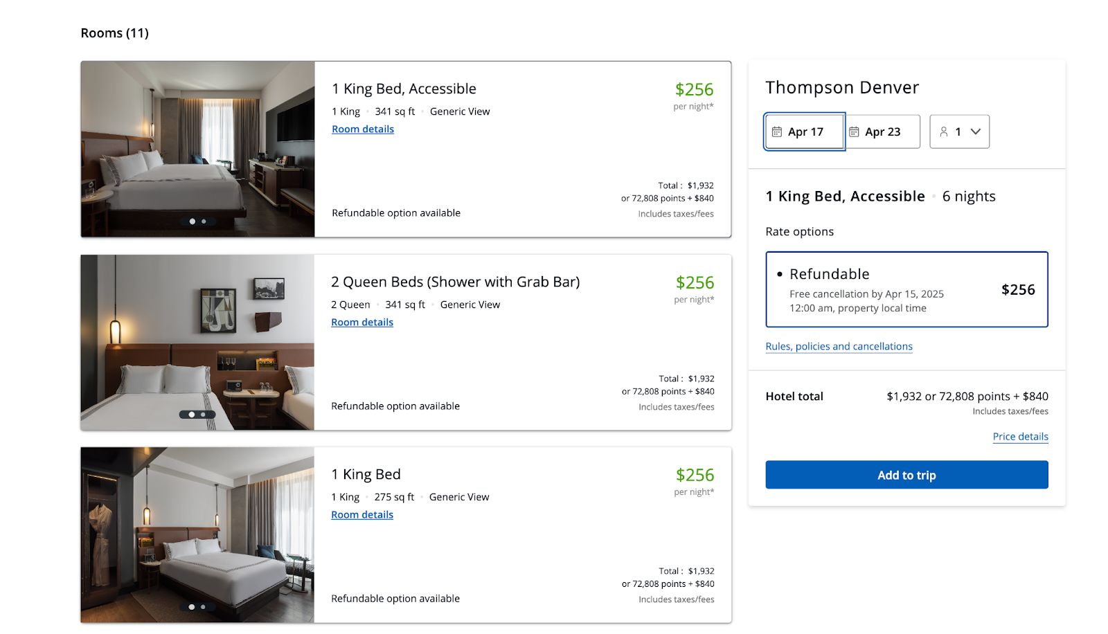1108x634 pixels.
Task: Click the calendar icon beside Apr 17
Action: (x=778, y=132)
